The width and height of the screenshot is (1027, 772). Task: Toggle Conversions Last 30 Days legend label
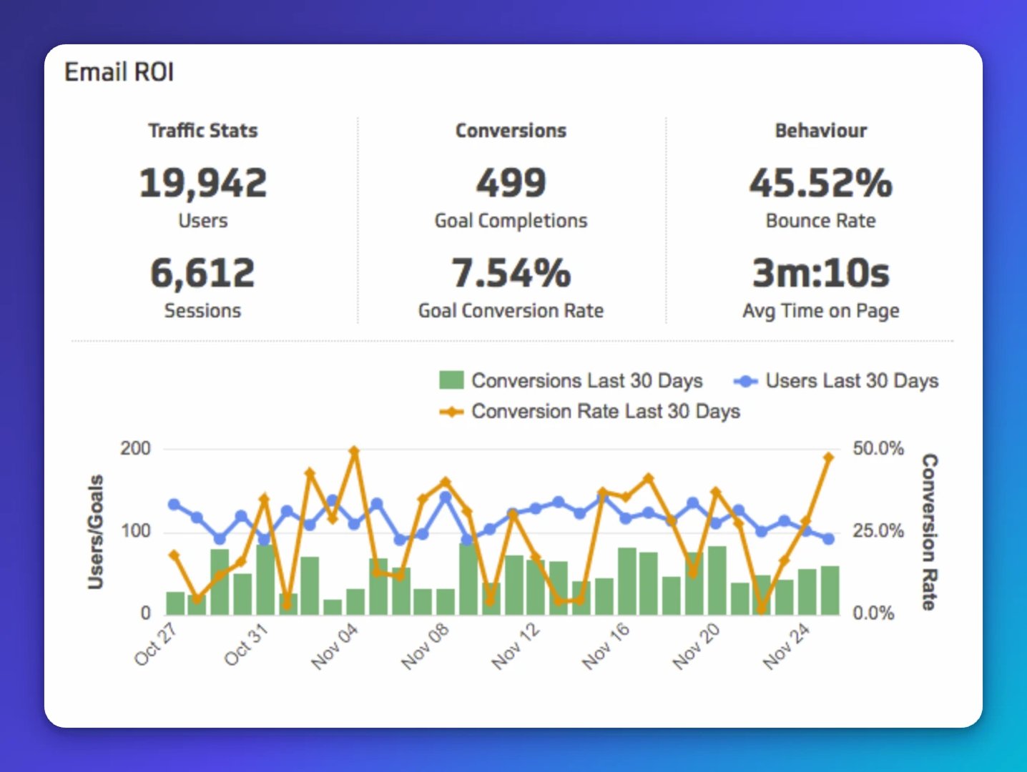[x=587, y=381]
